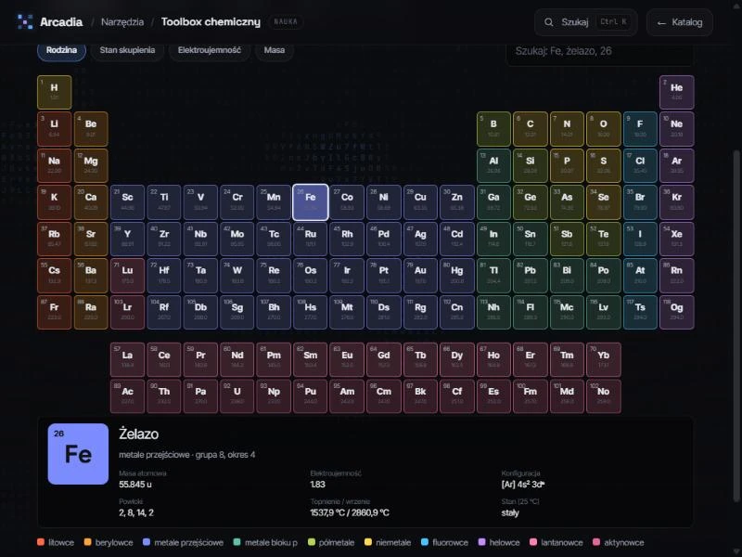This screenshot has width=742, height=557.
Task: Select gold Au element tile
Action: click(x=420, y=276)
